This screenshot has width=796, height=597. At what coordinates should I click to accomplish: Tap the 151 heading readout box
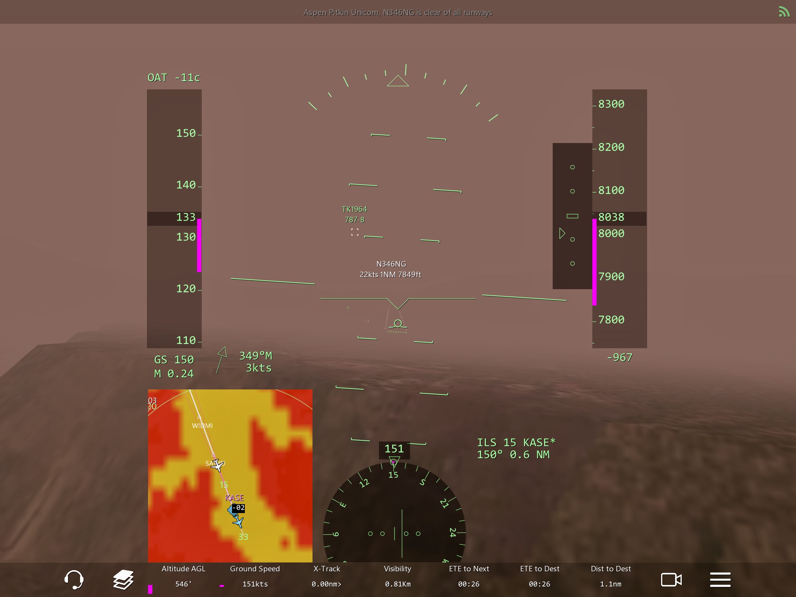394,449
